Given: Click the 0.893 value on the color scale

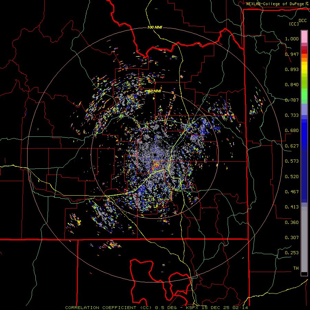Looking at the screenshot, I should pos(292,69).
